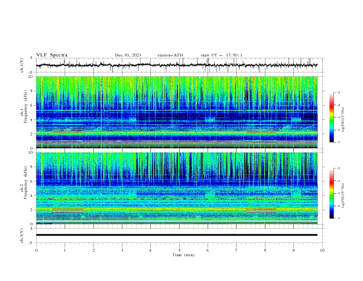Click time axis tick label "5"
363x281 pixels.
[x=179, y=250]
